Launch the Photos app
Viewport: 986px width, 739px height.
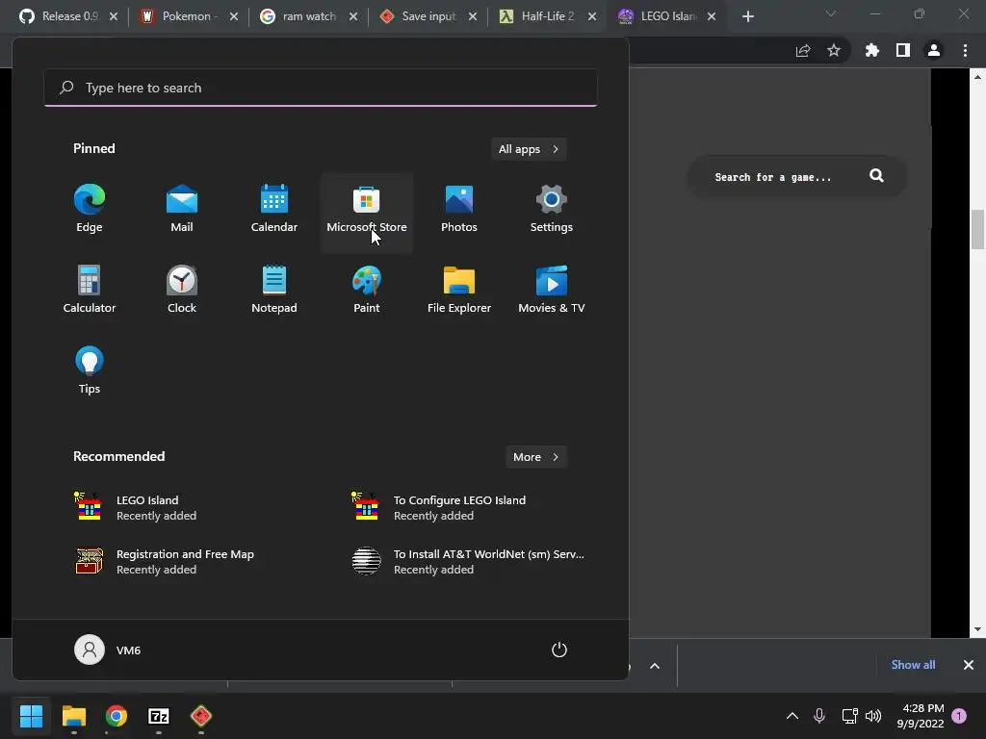(459, 210)
